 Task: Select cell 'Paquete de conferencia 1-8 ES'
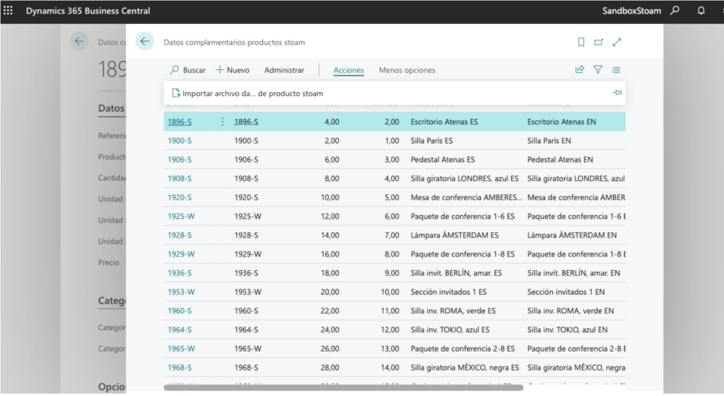click(462, 255)
